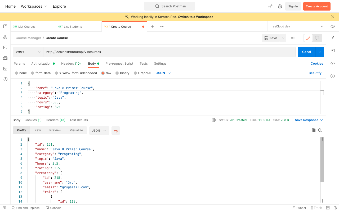Open APIs sidebar icon
Screen dimensions: 339x211
coord(5,37)
